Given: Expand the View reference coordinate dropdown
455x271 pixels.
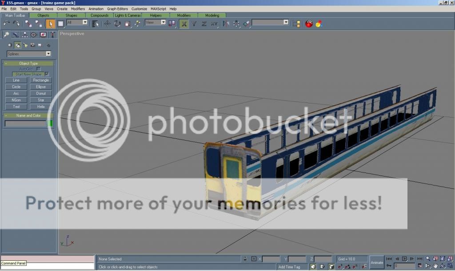Looking at the screenshot, I should point(156,22).
